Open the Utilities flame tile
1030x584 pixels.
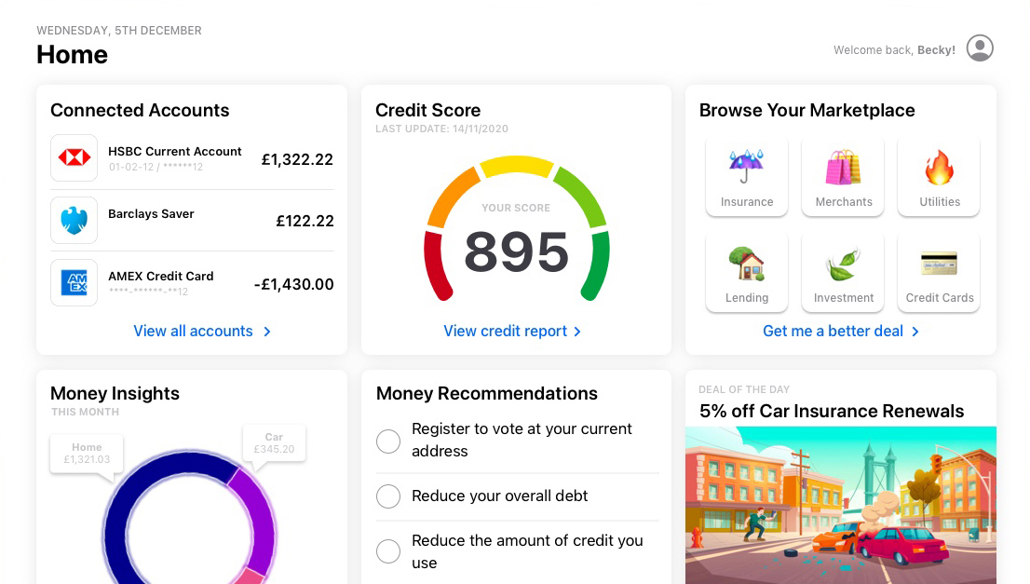pos(939,177)
